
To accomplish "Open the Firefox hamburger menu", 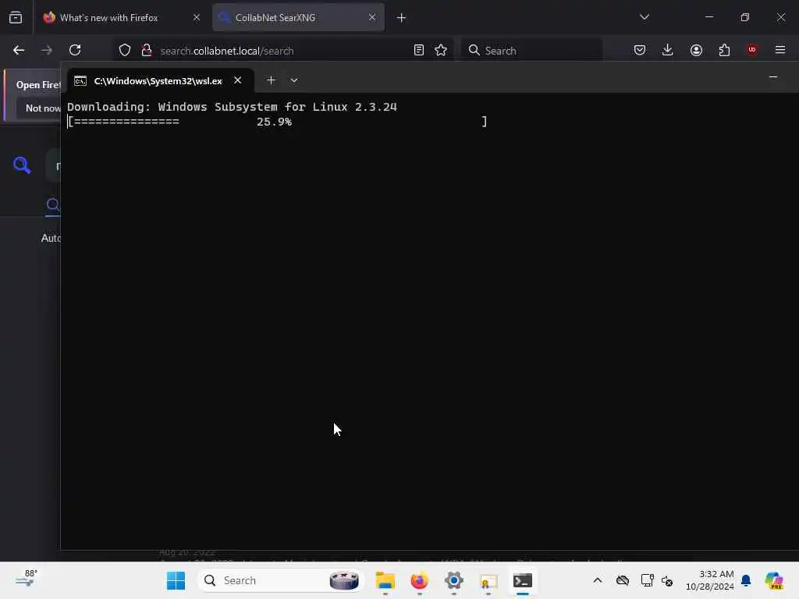I will point(780,50).
